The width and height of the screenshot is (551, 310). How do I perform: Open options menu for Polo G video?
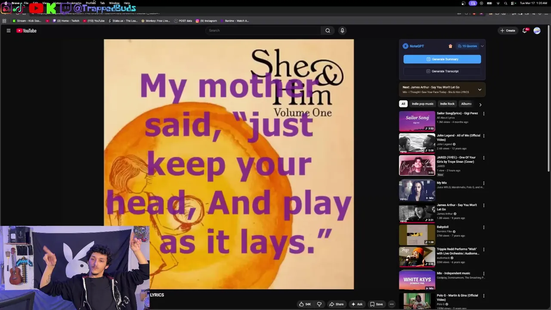coord(483,296)
